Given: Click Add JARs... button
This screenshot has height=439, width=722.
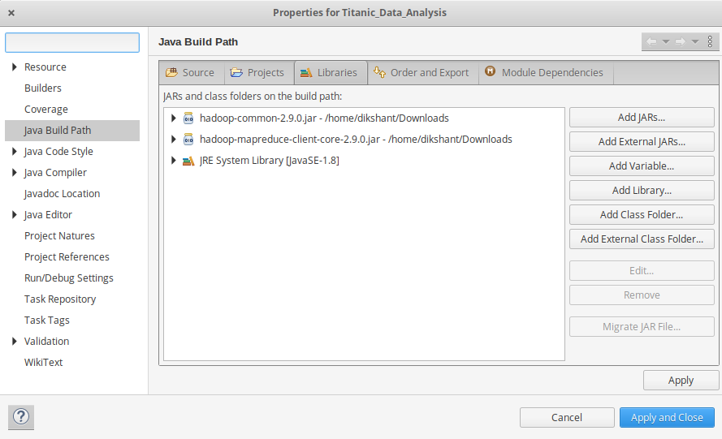Looking at the screenshot, I should 642,118.
